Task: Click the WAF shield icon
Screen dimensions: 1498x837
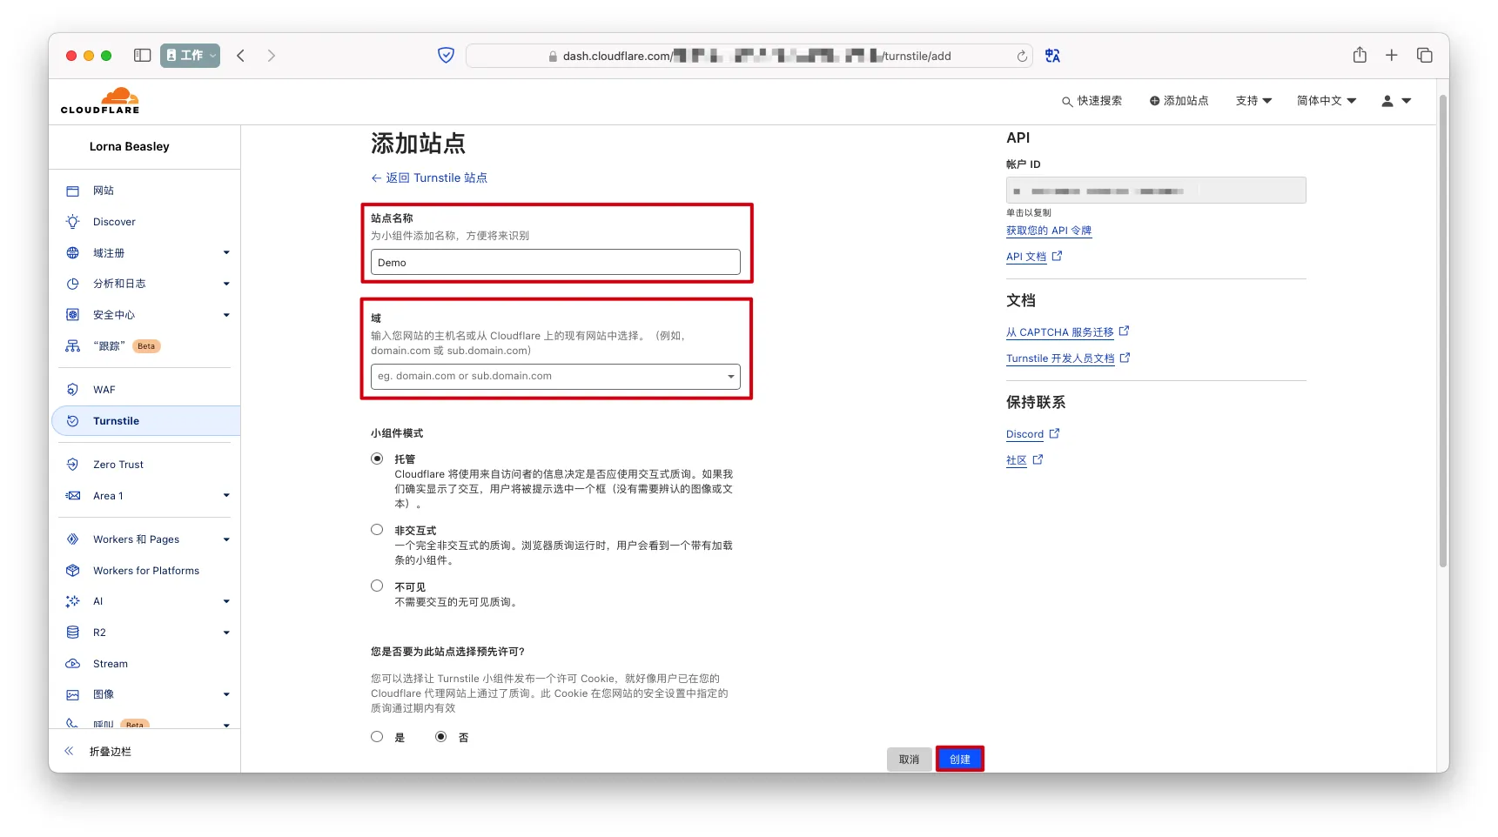Action: (73, 390)
